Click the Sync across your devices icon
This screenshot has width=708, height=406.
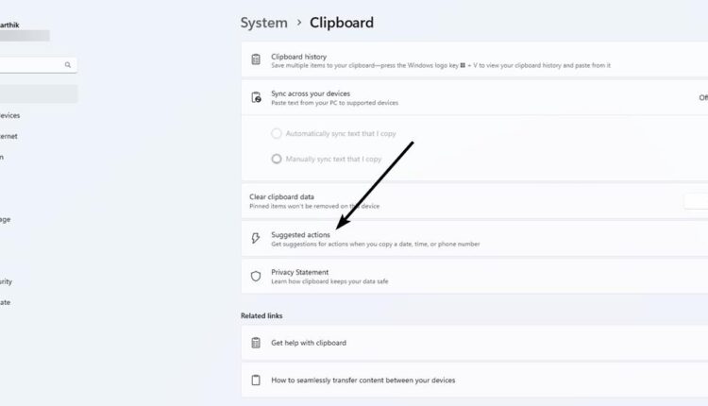coord(256,97)
